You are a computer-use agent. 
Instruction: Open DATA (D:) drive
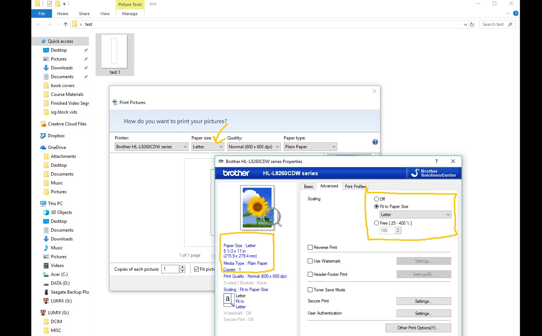coord(60,283)
